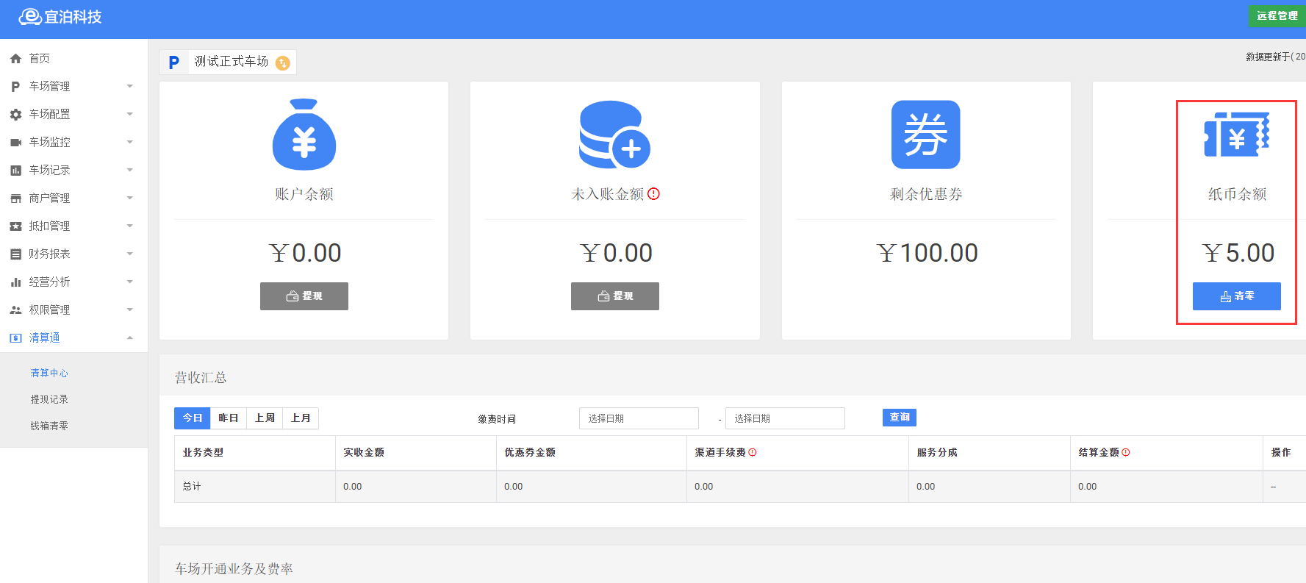
Task: Click the gear icon beside 车场配置
Action: tap(15, 115)
